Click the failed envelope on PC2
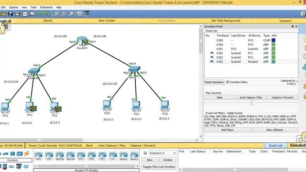Viewport: 306px width, 172px height. point(58,109)
